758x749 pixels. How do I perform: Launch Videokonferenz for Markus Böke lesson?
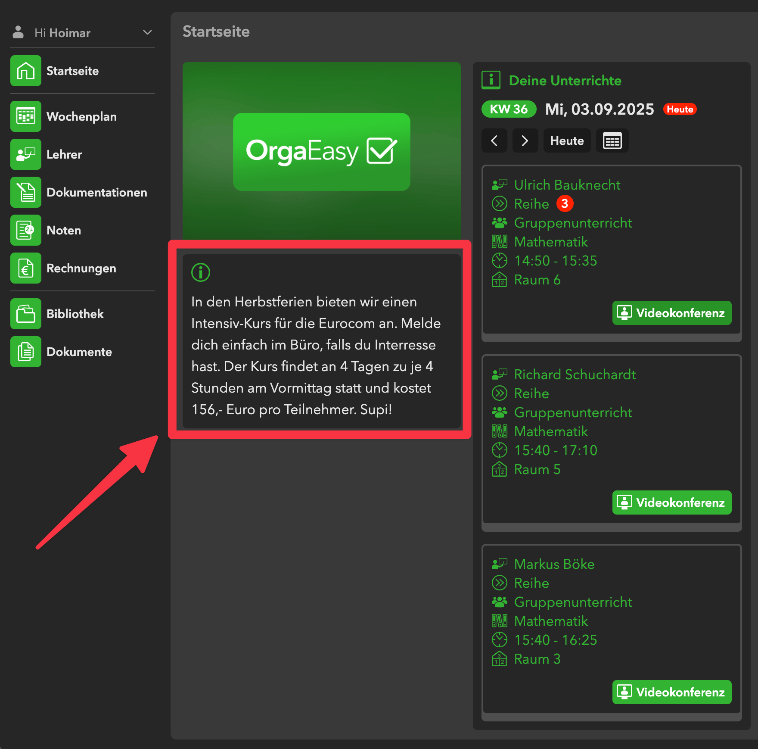(671, 692)
